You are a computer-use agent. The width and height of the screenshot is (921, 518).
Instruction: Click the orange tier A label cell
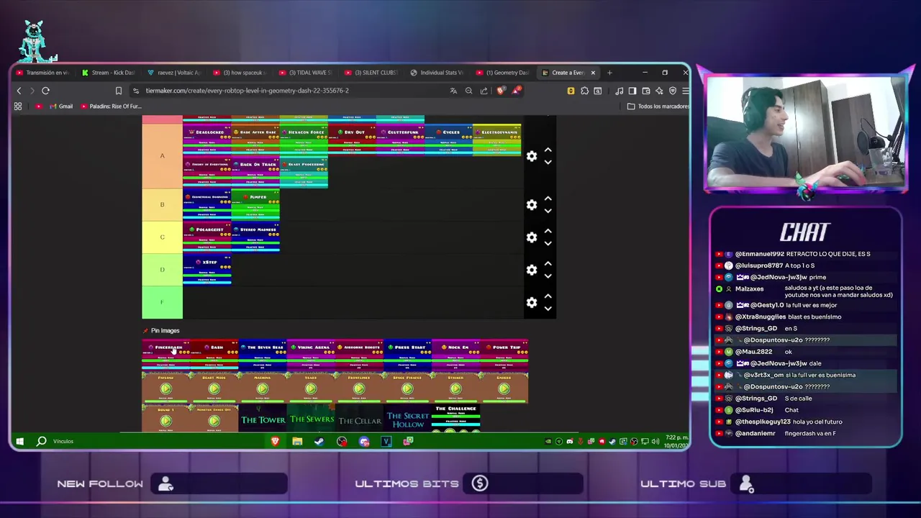tap(162, 156)
